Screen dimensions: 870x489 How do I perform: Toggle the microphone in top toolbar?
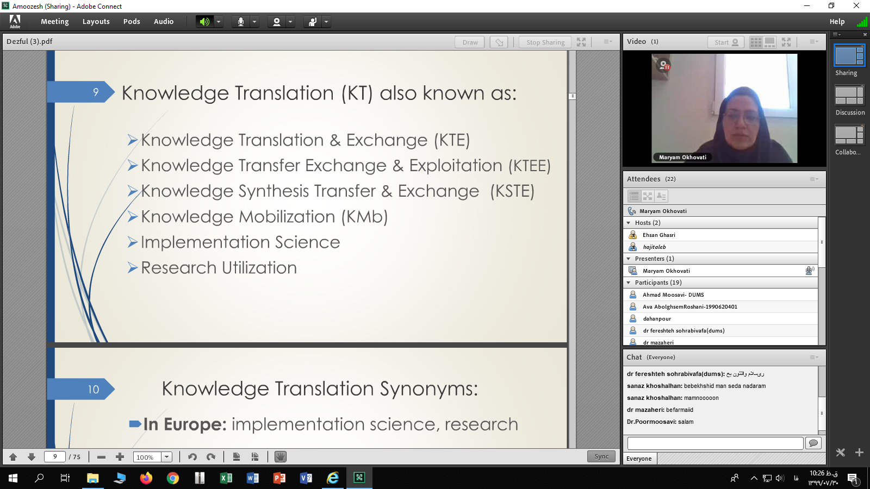point(240,22)
